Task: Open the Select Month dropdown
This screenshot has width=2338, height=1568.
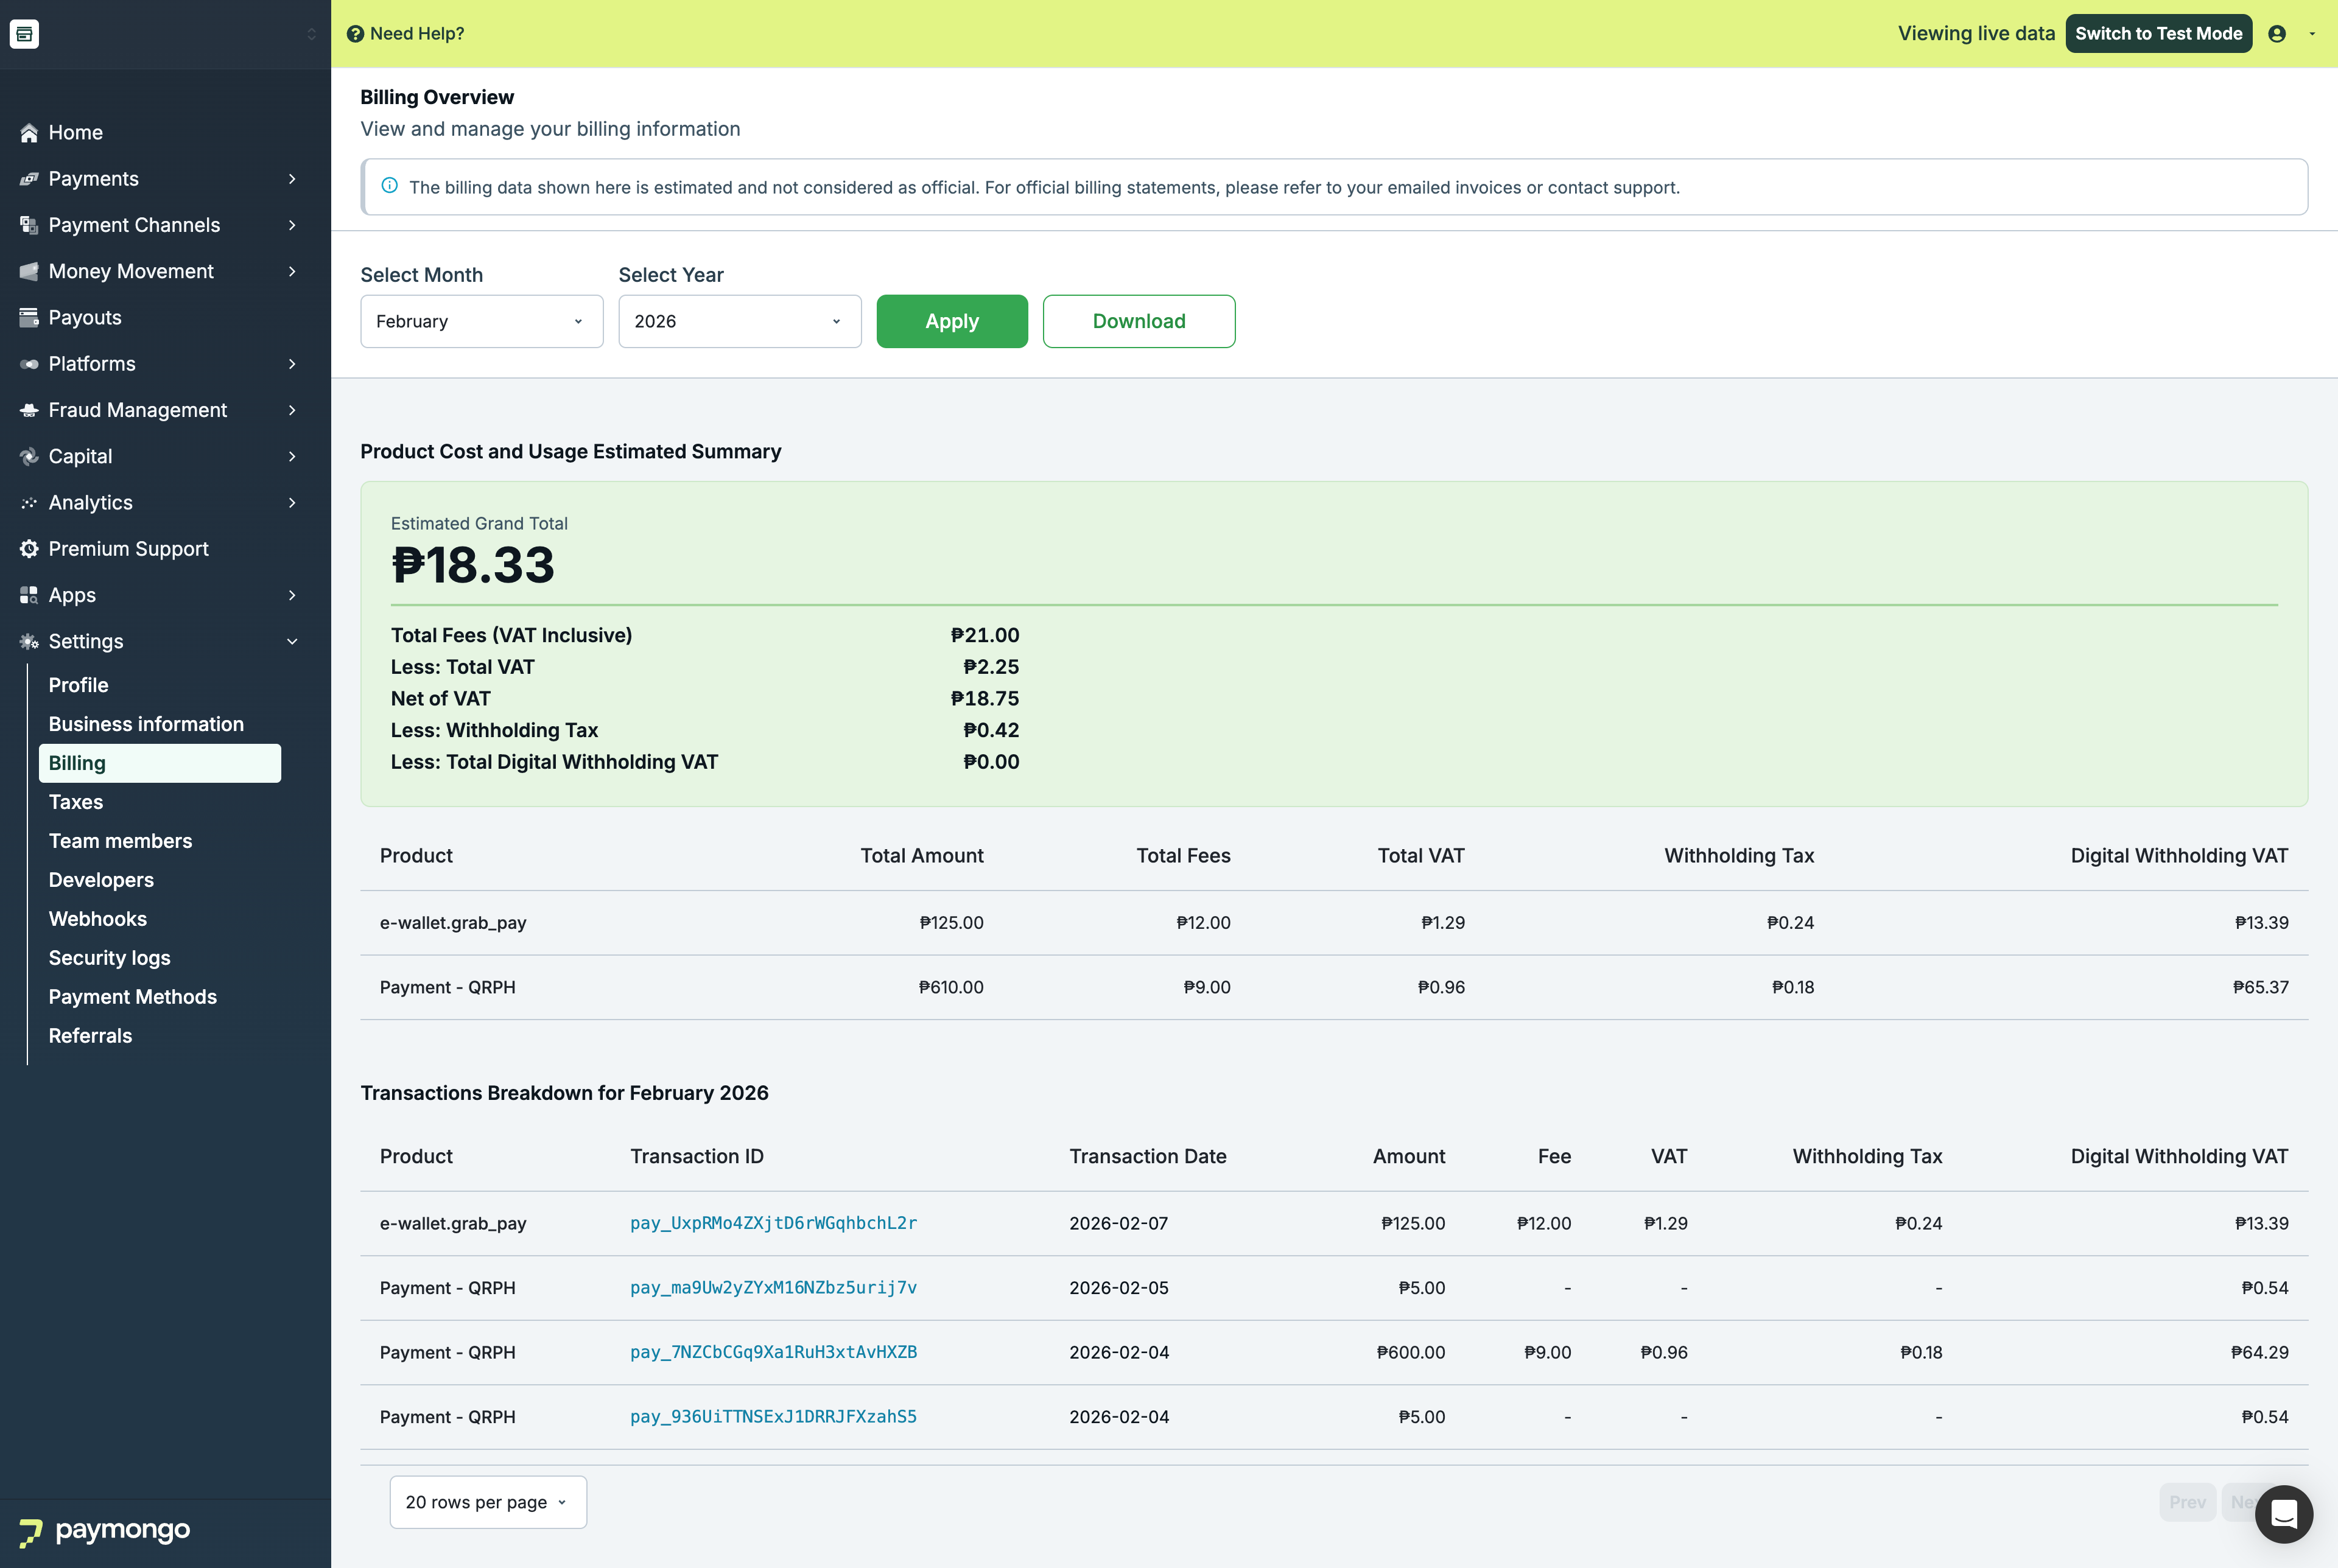Action: tap(481, 321)
